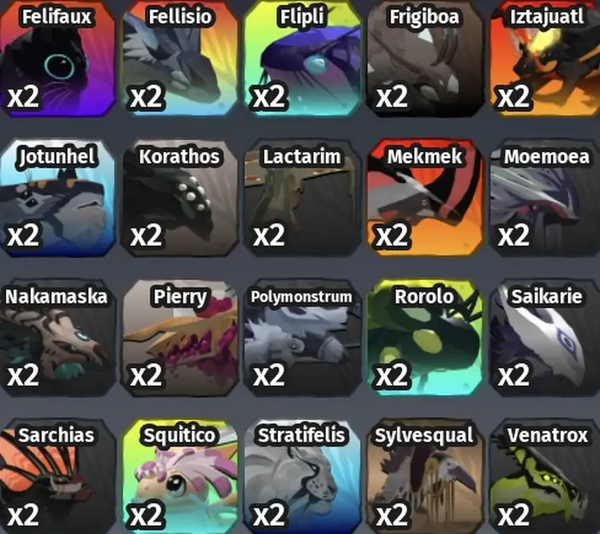Select the Felifaux creature icon
This screenshot has width=600, height=534.
click(x=57, y=58)
